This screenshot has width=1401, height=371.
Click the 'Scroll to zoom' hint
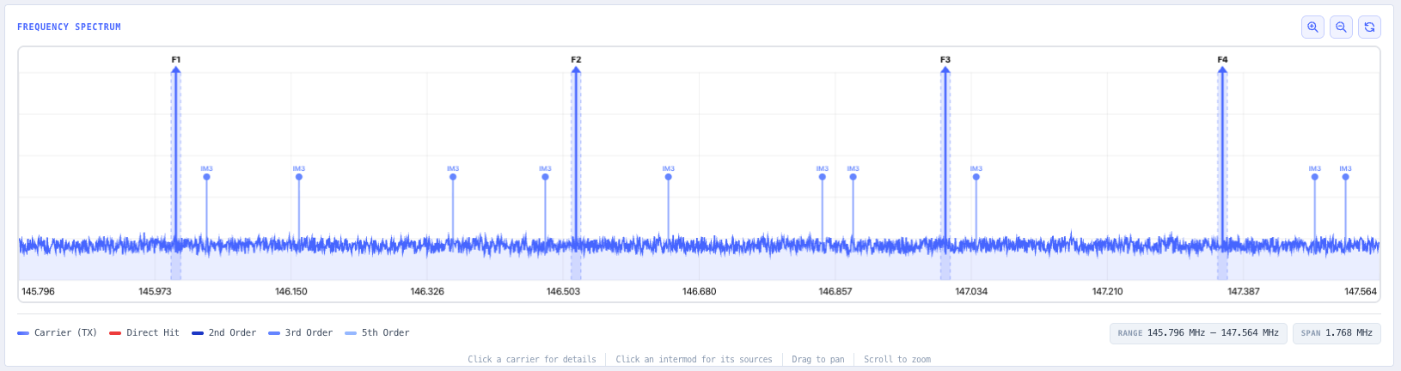(x=897, y=359)
